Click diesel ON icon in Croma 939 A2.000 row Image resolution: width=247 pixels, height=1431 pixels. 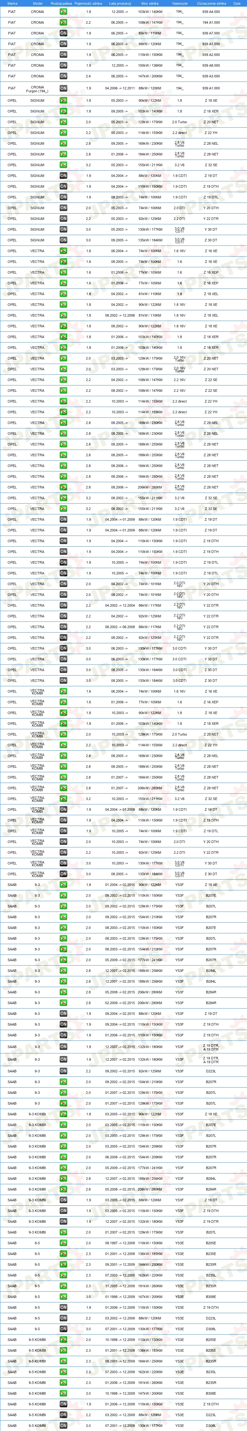pyautogui.click(x=63, y=55)
